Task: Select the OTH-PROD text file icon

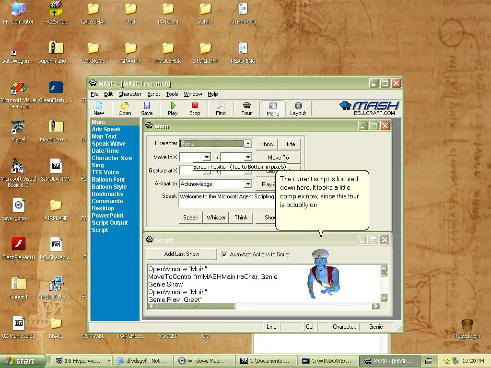Action: (243, 13)
